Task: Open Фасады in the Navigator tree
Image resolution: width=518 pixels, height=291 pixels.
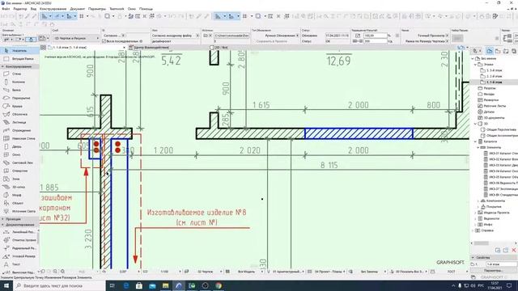Action: [x=489, y=94]
